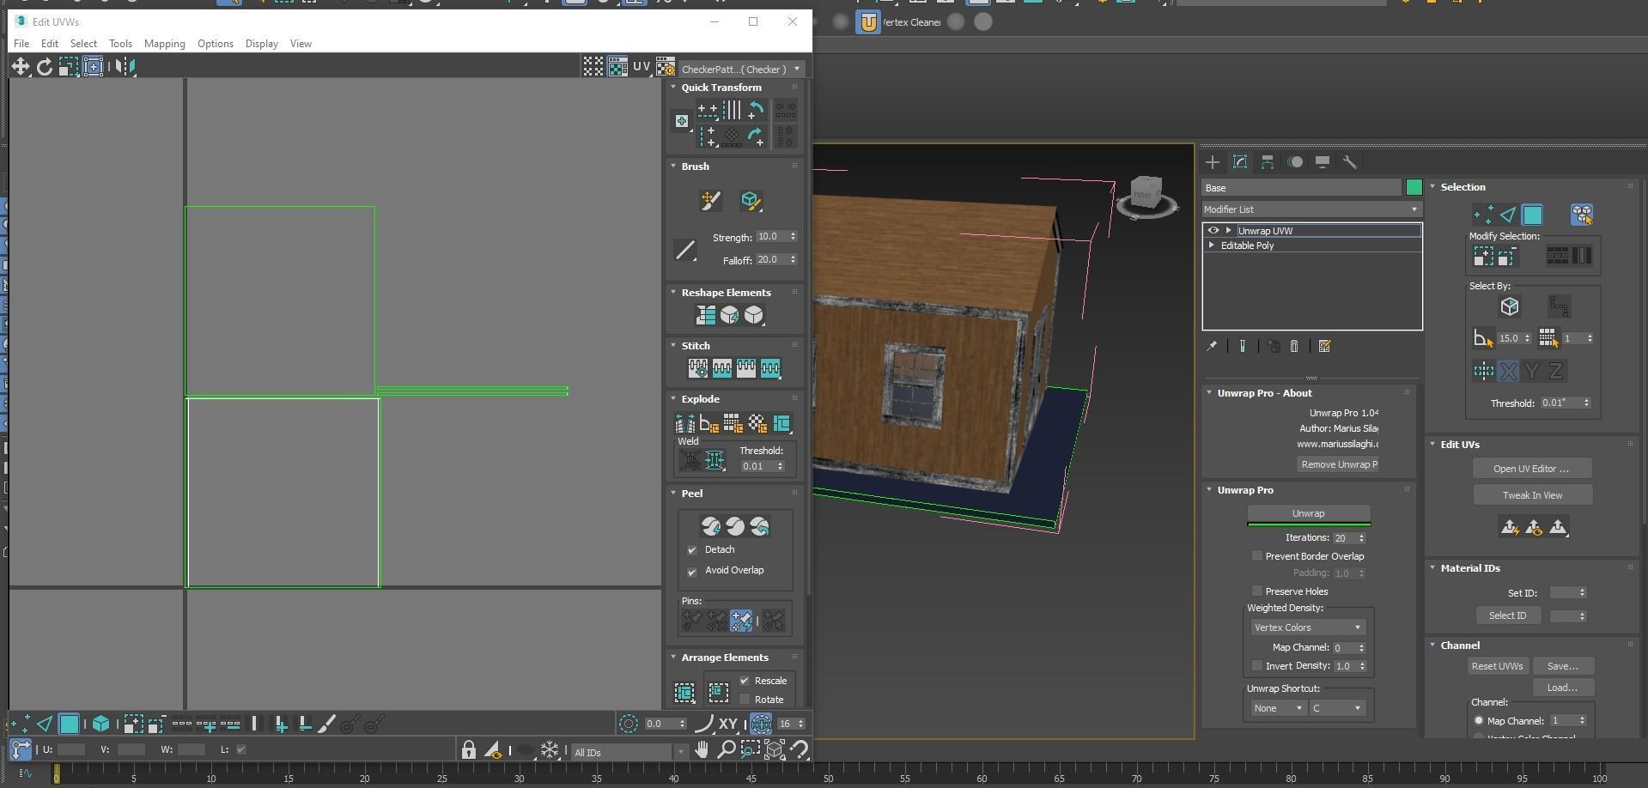Open the All IDs dropdown
The image size is (1648, 788).
(629, 753)
